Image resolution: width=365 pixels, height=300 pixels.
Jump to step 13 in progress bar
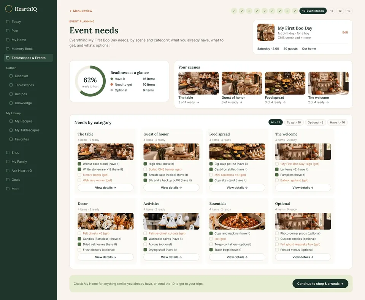[349, 11]
